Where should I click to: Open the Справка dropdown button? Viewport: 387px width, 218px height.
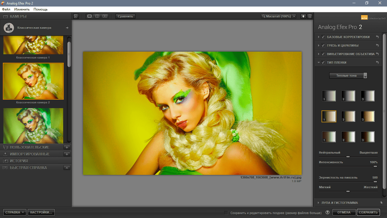(15, 212)
